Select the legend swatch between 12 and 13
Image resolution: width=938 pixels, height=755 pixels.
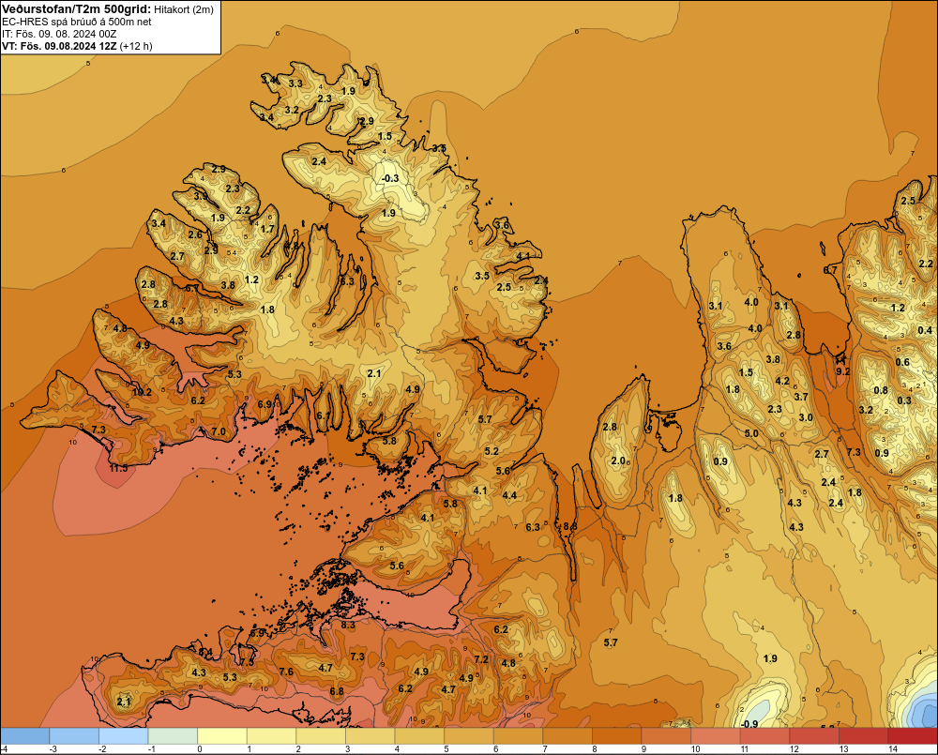click(815, 736)
